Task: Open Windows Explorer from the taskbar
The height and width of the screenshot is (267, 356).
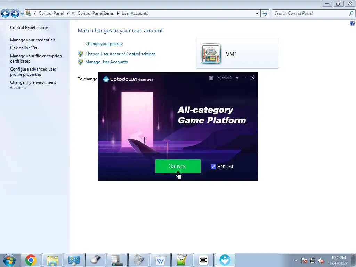Action: pyautogui.click(x=52, y=260)
